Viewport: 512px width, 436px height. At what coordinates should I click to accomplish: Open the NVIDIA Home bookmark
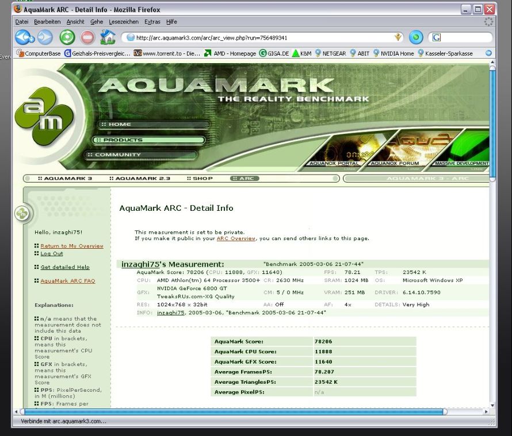(x=393, y=53)
